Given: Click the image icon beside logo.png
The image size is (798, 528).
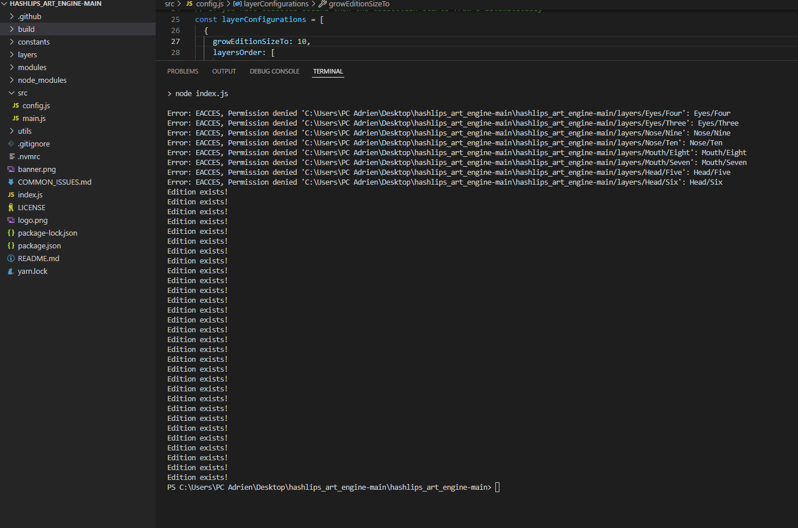Looking at the screenshot, I should [x=12, y=220].
